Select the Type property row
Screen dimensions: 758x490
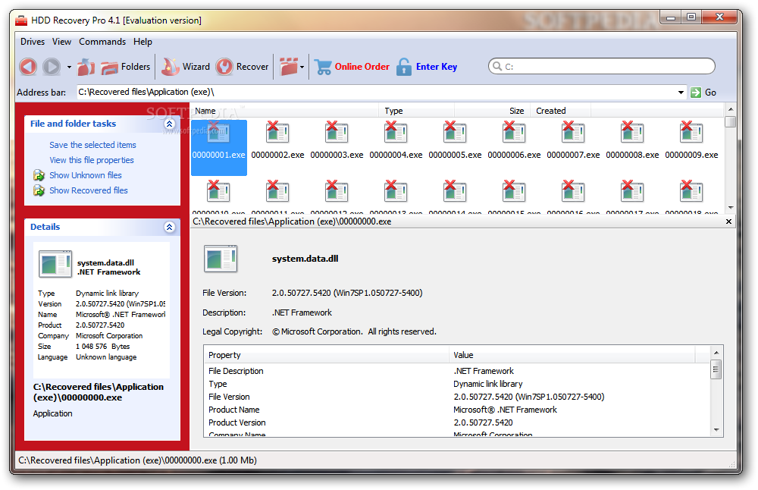click(x=457, y=384)
